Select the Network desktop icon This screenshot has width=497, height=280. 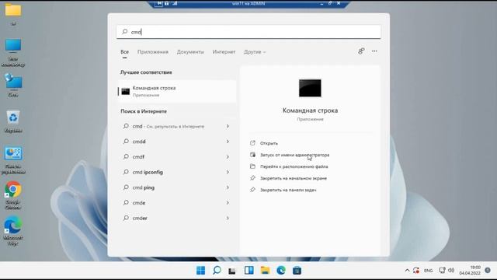point(13,85)
